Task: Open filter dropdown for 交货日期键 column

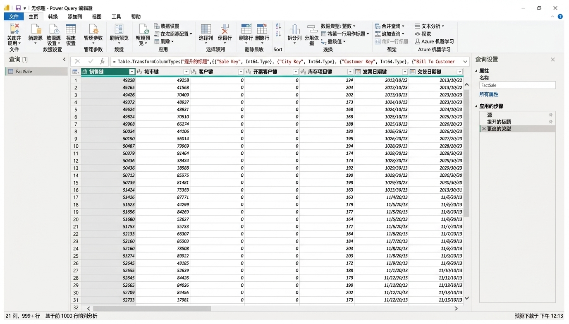Action: (459, 72)
